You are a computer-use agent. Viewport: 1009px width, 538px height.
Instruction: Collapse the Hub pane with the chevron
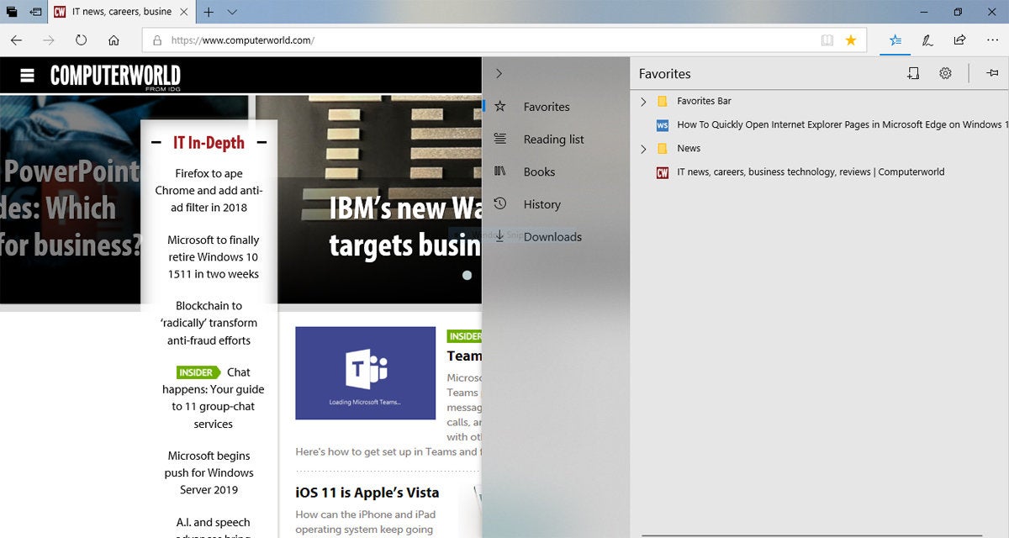499,74
